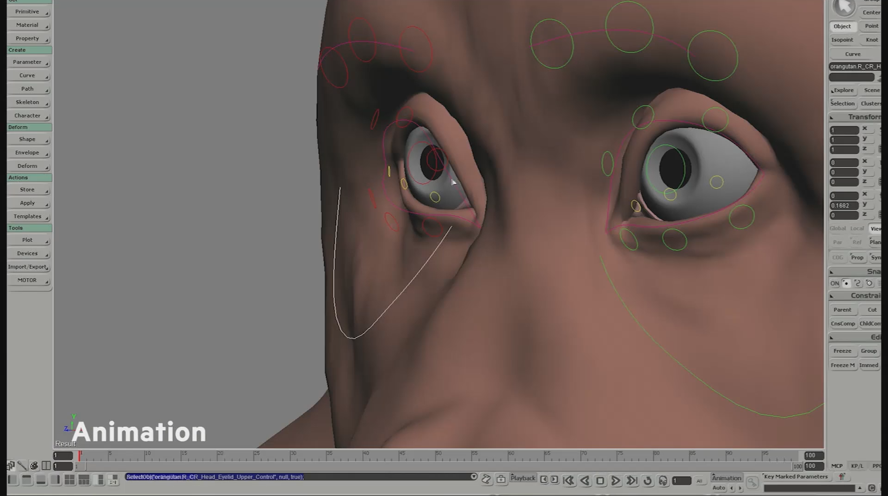Jump to first frame
888x496 pixels.
[568, 481]
